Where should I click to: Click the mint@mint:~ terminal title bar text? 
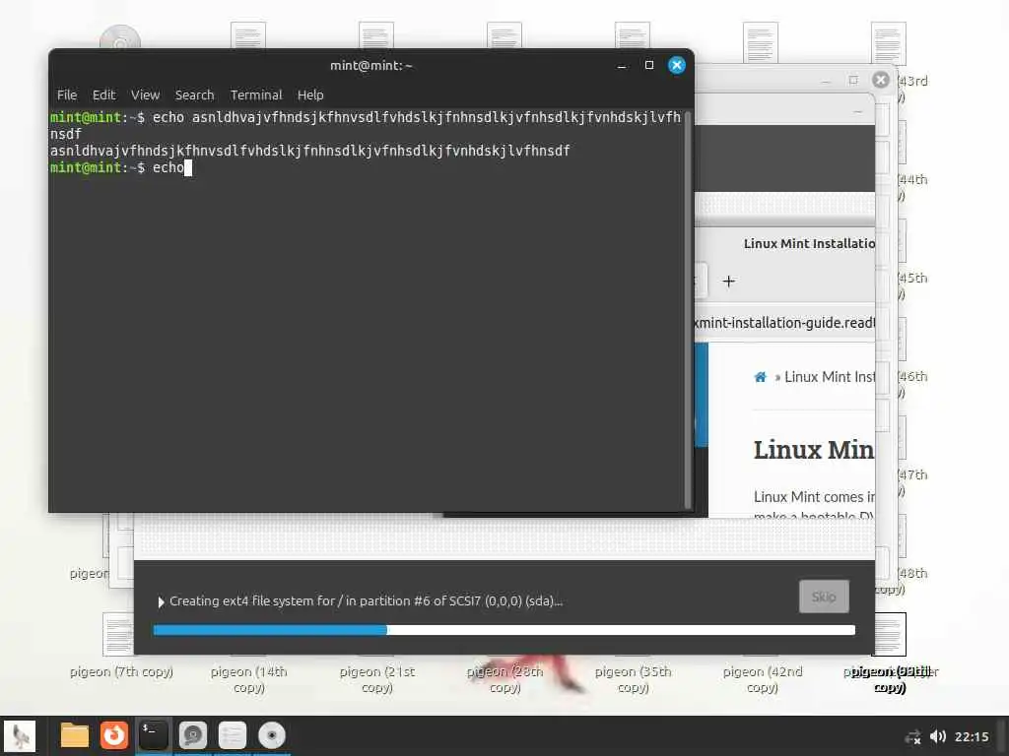[370, 66]
